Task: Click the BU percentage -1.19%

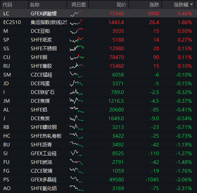Action: pyautogui.click(x=184, y=145)
